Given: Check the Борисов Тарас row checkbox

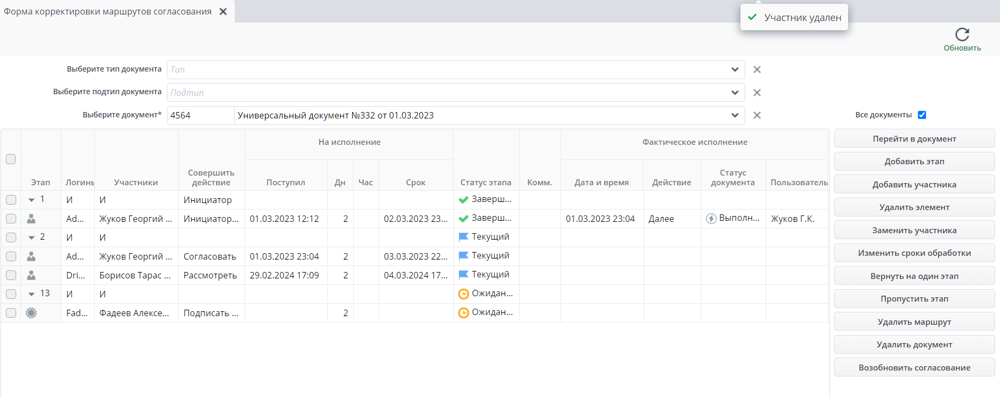Looking at the screenshot, I should tap(11, 275).
